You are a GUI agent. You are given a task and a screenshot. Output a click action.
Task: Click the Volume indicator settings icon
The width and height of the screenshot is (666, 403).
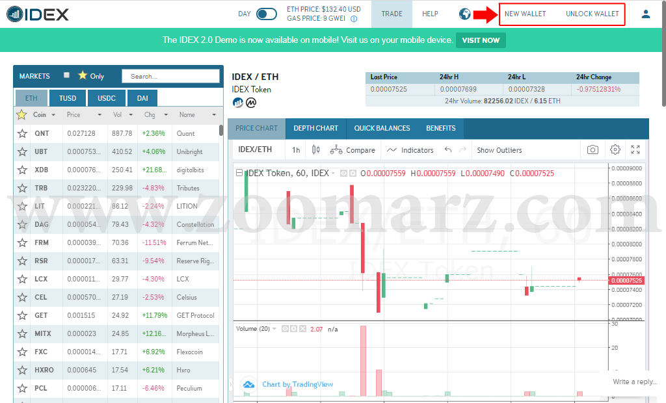[293, 329]
